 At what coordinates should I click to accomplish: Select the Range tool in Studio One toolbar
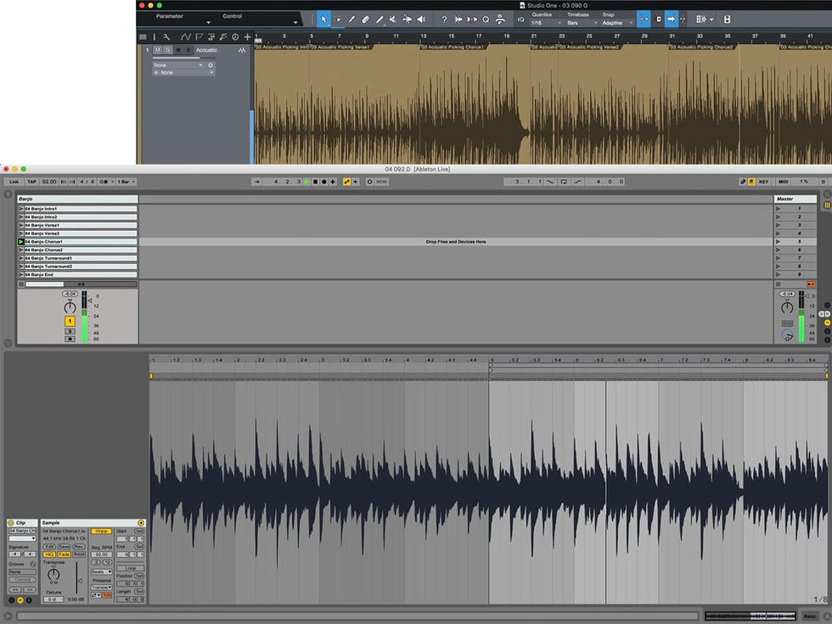coord(338,19)
